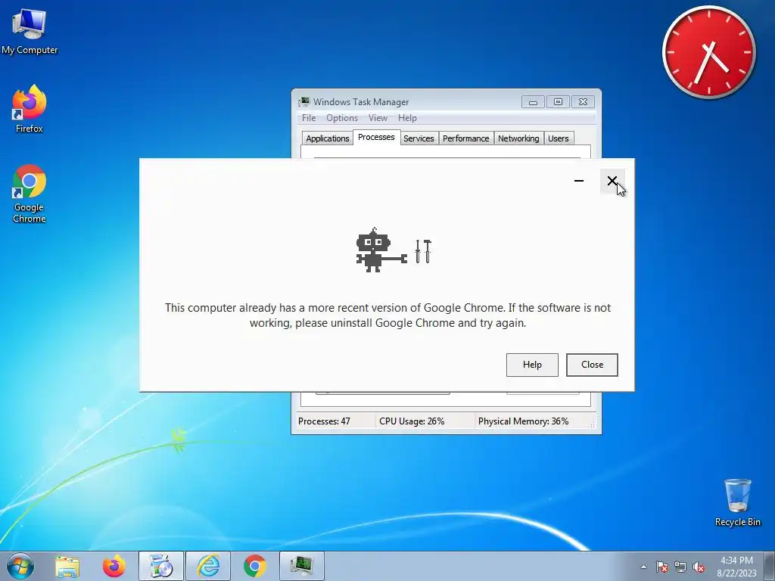775x581 pixels.
Task: Open the Recycle Bin on desktop
Action: [x=737, y=502]
